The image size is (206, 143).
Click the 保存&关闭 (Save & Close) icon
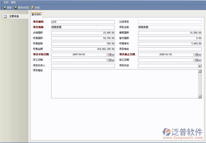[16, 7]
